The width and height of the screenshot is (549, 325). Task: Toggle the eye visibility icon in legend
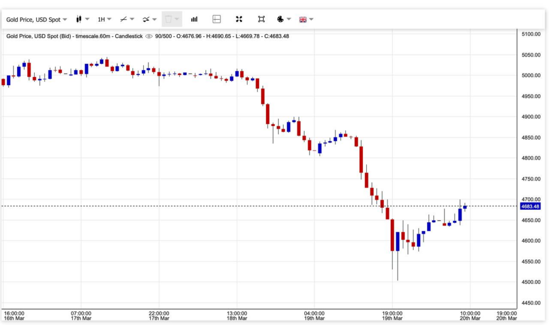(x=149, y=36)
